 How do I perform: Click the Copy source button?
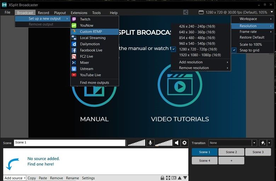[32, 178]
